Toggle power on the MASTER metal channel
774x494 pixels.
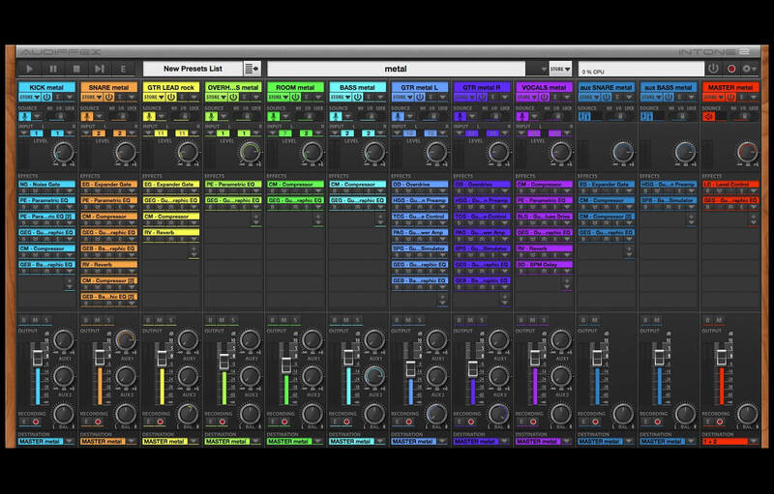(x=731, y=97)
